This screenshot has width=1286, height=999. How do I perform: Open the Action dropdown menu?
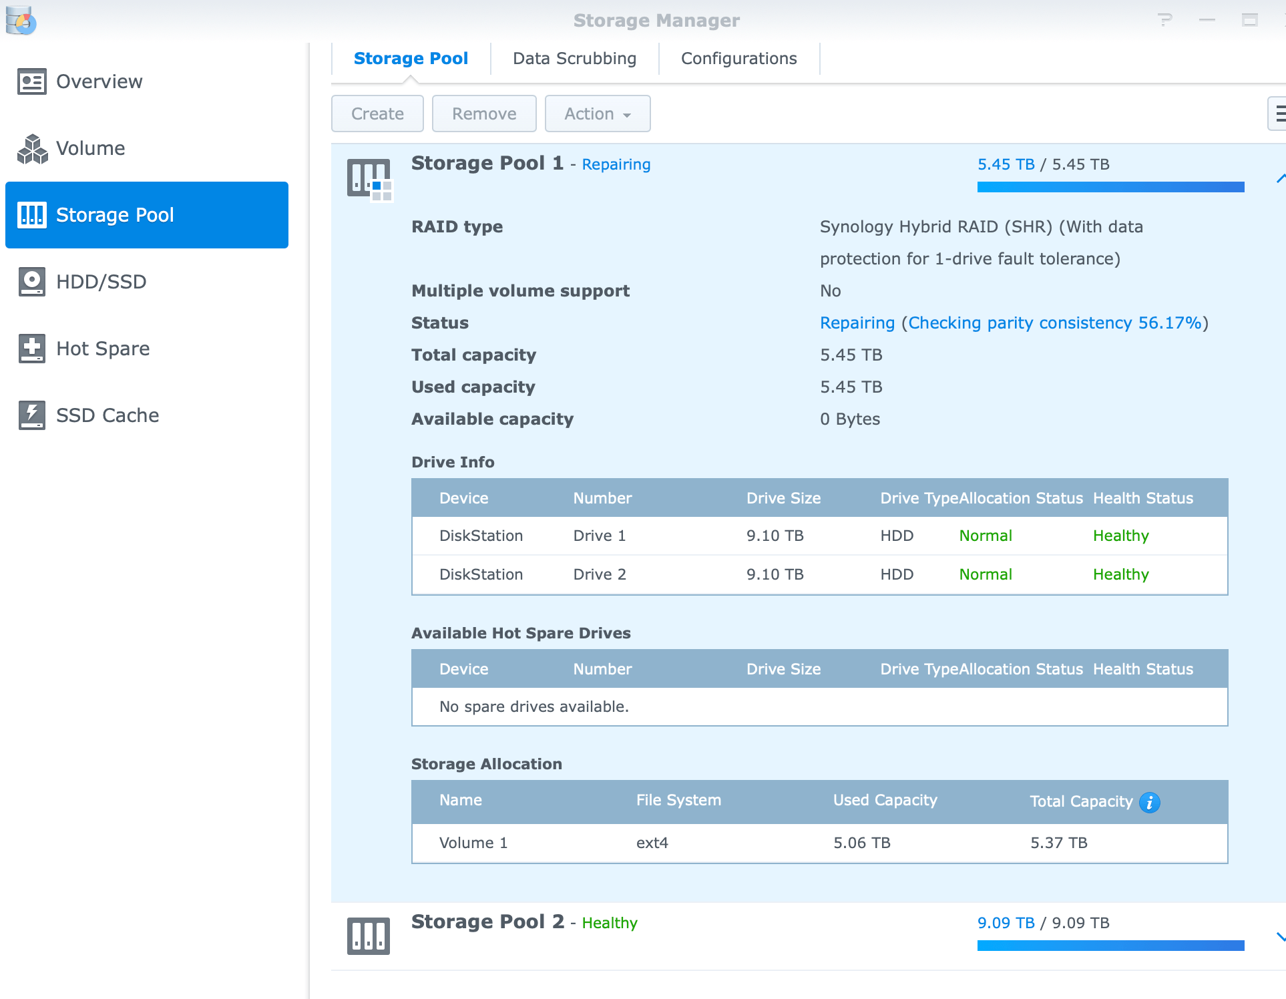(597, 114)
